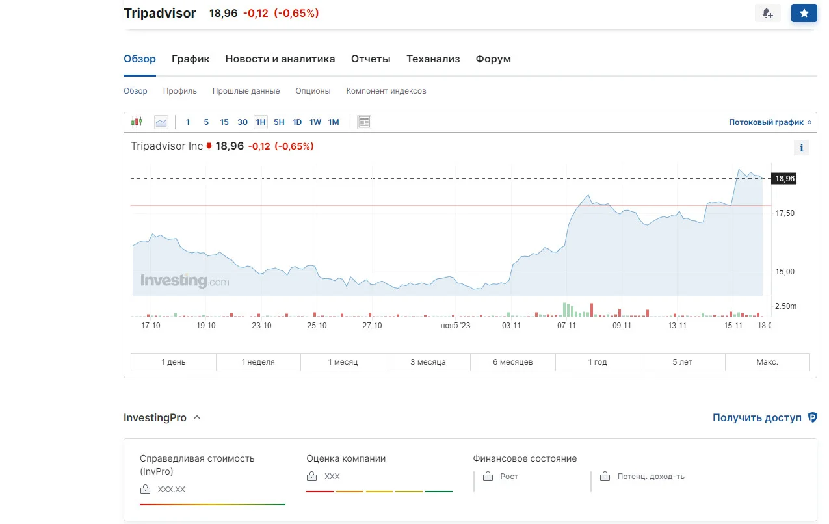
Task: Open the Прошлые данные sub-tab
Action: click(246, 91)
